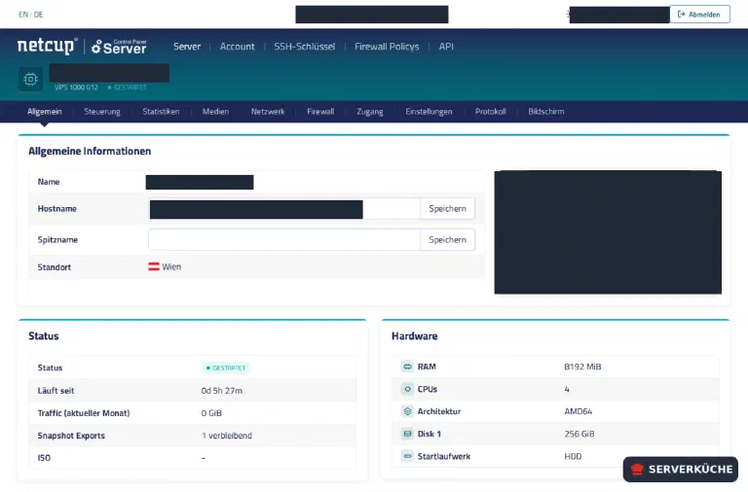Click the 'Allgemeine Informationen' heading
748x492 pixels.
click(x=90, y=151)
